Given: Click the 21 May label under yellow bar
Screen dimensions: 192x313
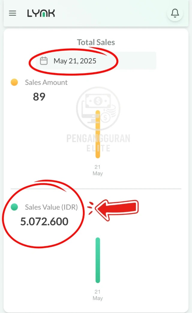Looking at the screenshot, I should click(97, 170).
